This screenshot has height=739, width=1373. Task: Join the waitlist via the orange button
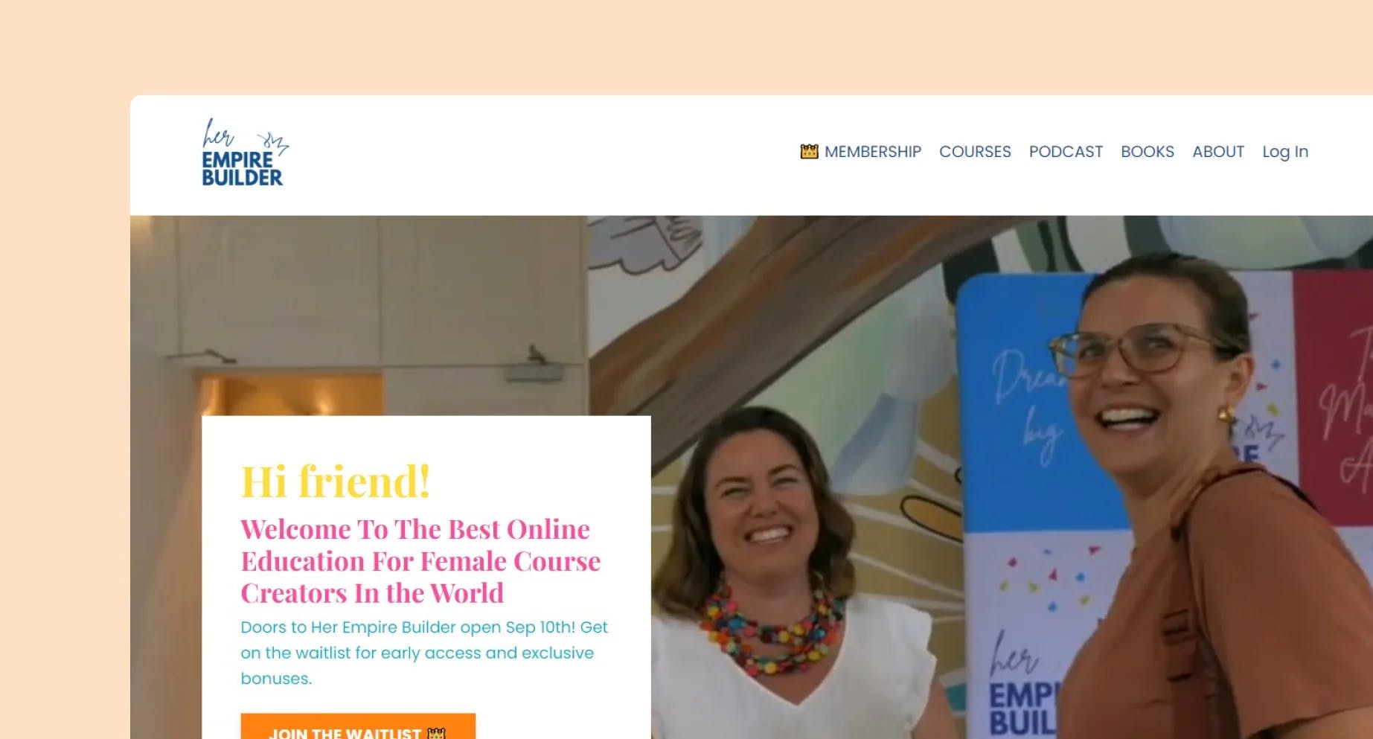pos(358,726)
